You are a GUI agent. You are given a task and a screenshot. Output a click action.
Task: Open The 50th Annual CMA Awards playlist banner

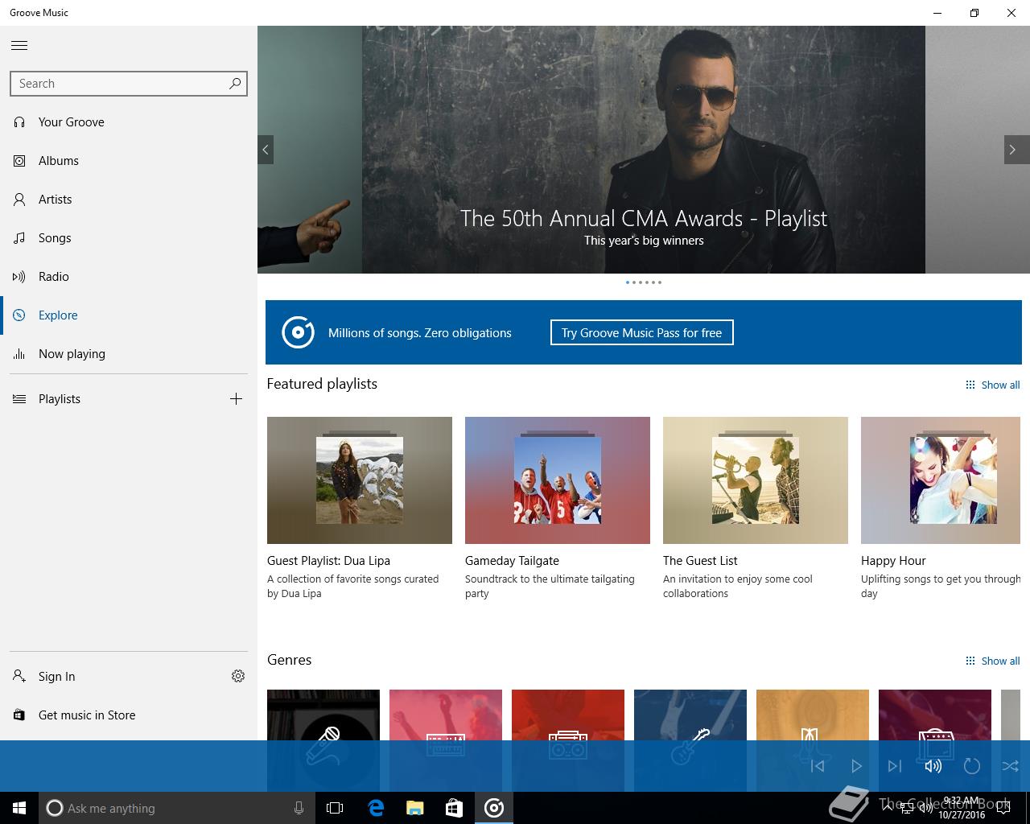(644, 150)
